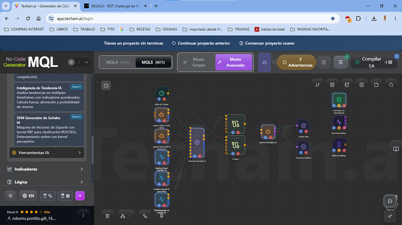
Task: Click Comenzar proyecto nuevo
Action: coord(267,43)
